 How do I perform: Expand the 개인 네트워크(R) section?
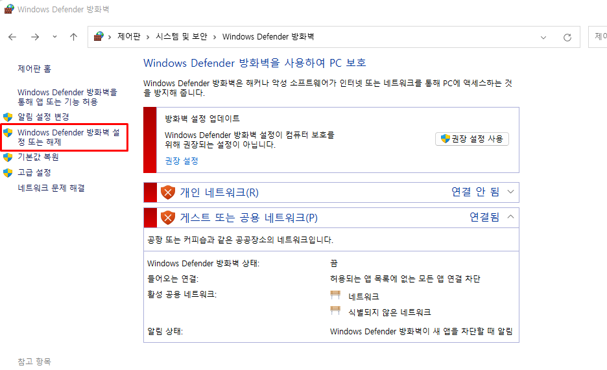click(219, 192)
